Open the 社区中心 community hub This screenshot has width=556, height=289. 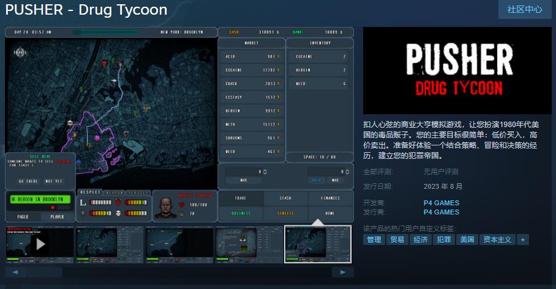click(524, 9)
